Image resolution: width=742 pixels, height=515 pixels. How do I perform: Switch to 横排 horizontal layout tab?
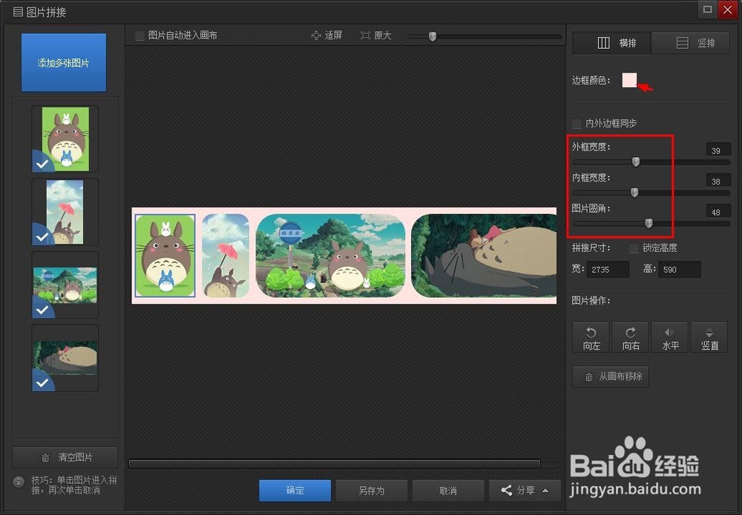click(x=612, y=43)
